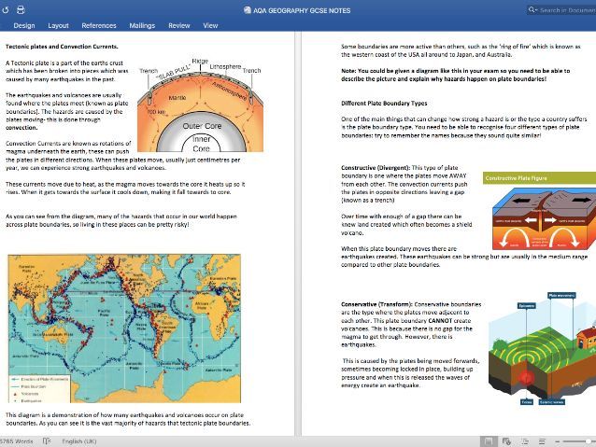The width and height of the screenshot is (596, 447).
Task: Switch to the References tab
Action: pos(99,25)
